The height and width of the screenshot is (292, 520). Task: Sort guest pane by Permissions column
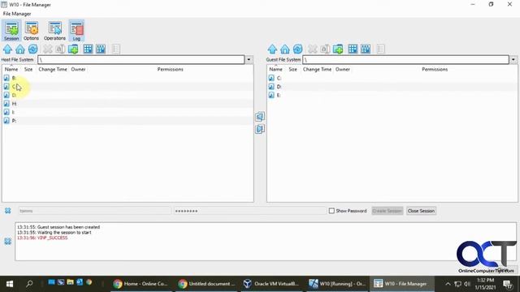click(x=435, y=69)
